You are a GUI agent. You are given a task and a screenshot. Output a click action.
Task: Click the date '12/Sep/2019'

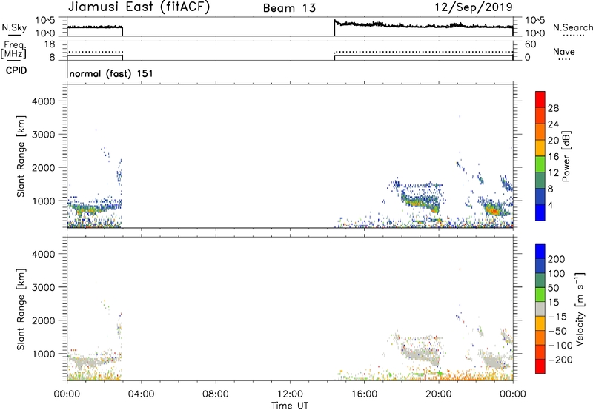[x=474, y=7]
